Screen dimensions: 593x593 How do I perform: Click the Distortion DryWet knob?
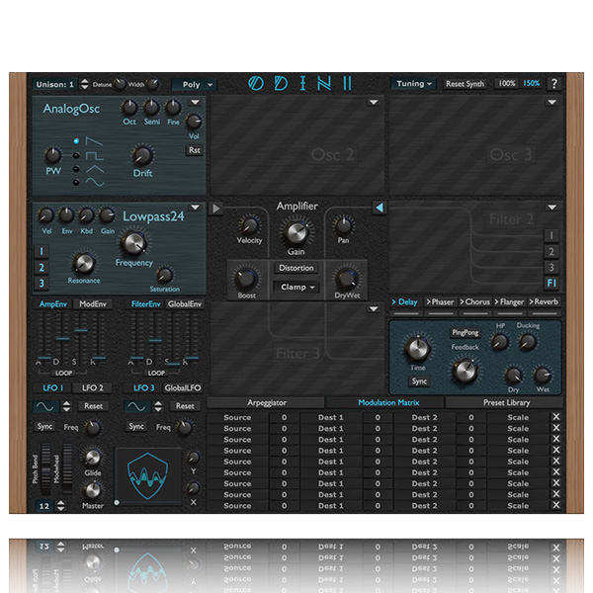[x=347, y=279]
